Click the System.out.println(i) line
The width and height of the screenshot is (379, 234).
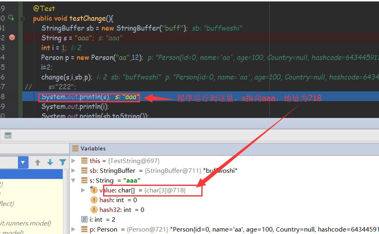pyautogui.click(x=75, y=107)
